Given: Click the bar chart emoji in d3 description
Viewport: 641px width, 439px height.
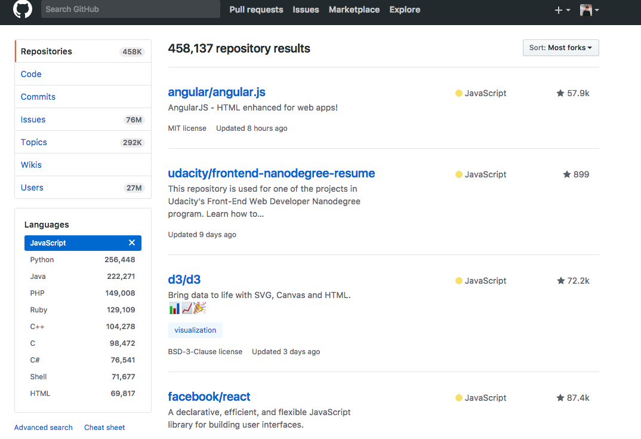Looking at the screenshot, I should [174, 308].
